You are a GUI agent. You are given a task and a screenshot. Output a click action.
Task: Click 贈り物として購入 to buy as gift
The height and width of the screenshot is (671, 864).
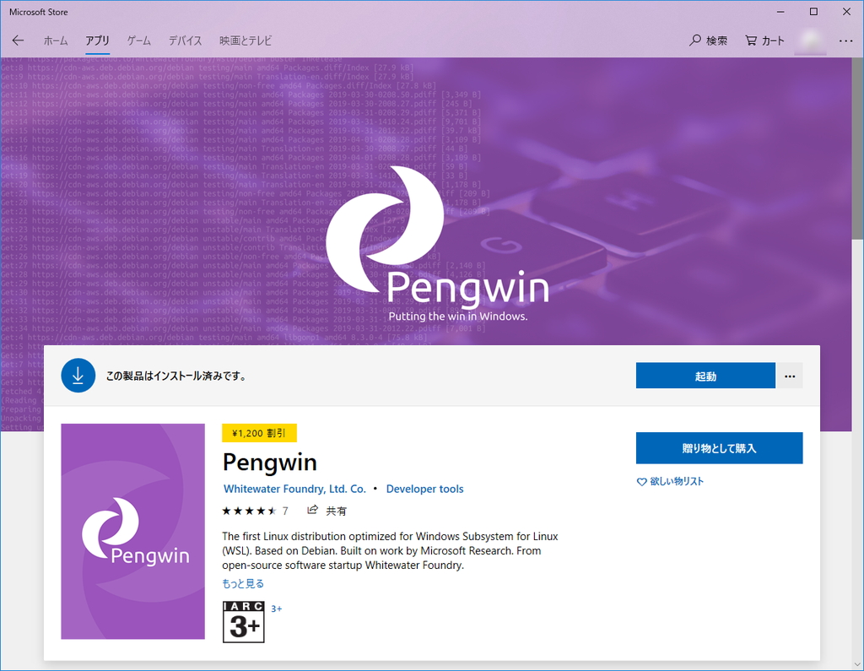coord(719,447)
